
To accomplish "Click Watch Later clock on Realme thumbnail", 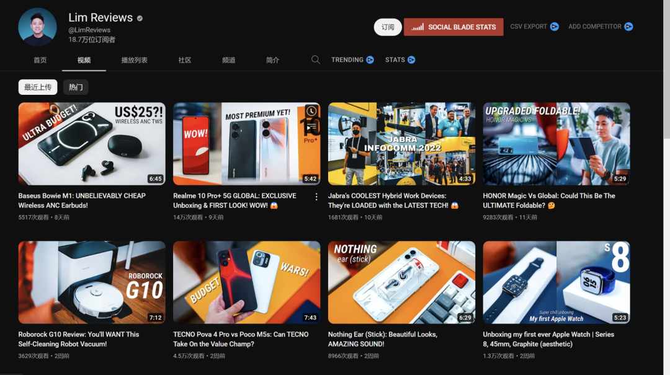I will click(311, 111).
